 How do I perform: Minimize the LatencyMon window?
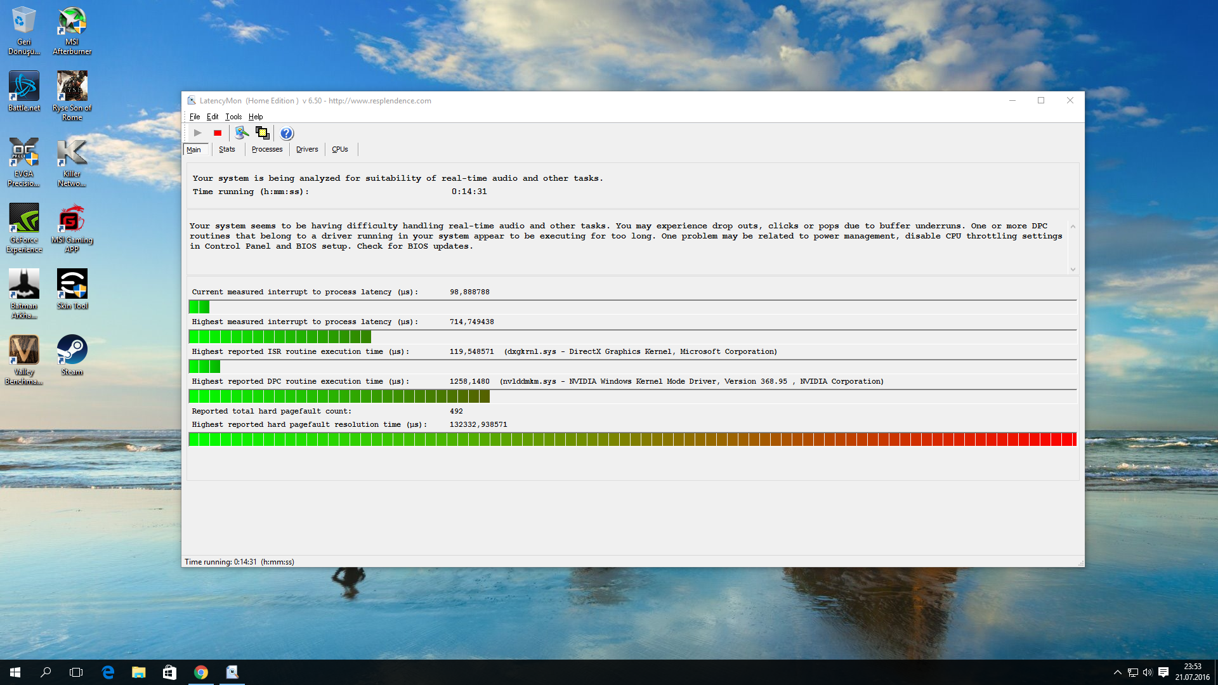click(x=1012, y=101)
